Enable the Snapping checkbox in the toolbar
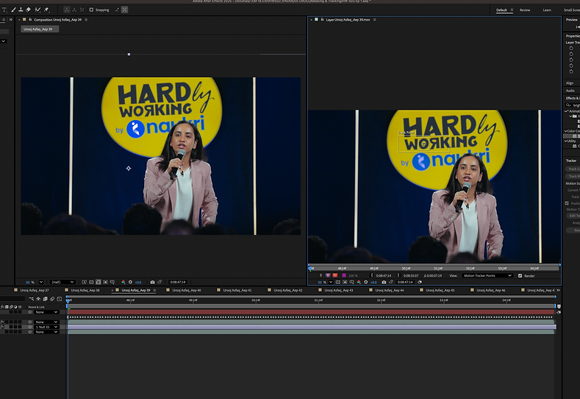Viewport: 580px width, 399px height. click(x=91, y=10)
